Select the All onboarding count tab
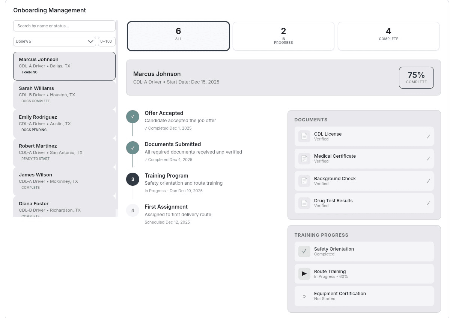The width and height of the screenshot is (453, 318). click(x=178, y=36)
